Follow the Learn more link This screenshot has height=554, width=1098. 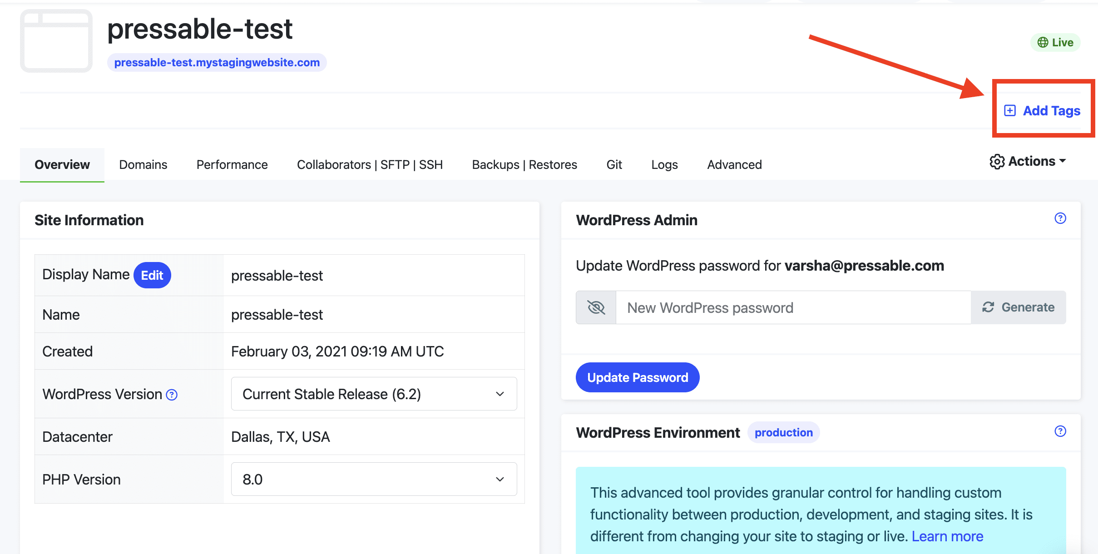pos(947,536)
